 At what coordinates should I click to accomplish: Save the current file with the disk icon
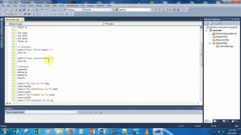point(20,10)
